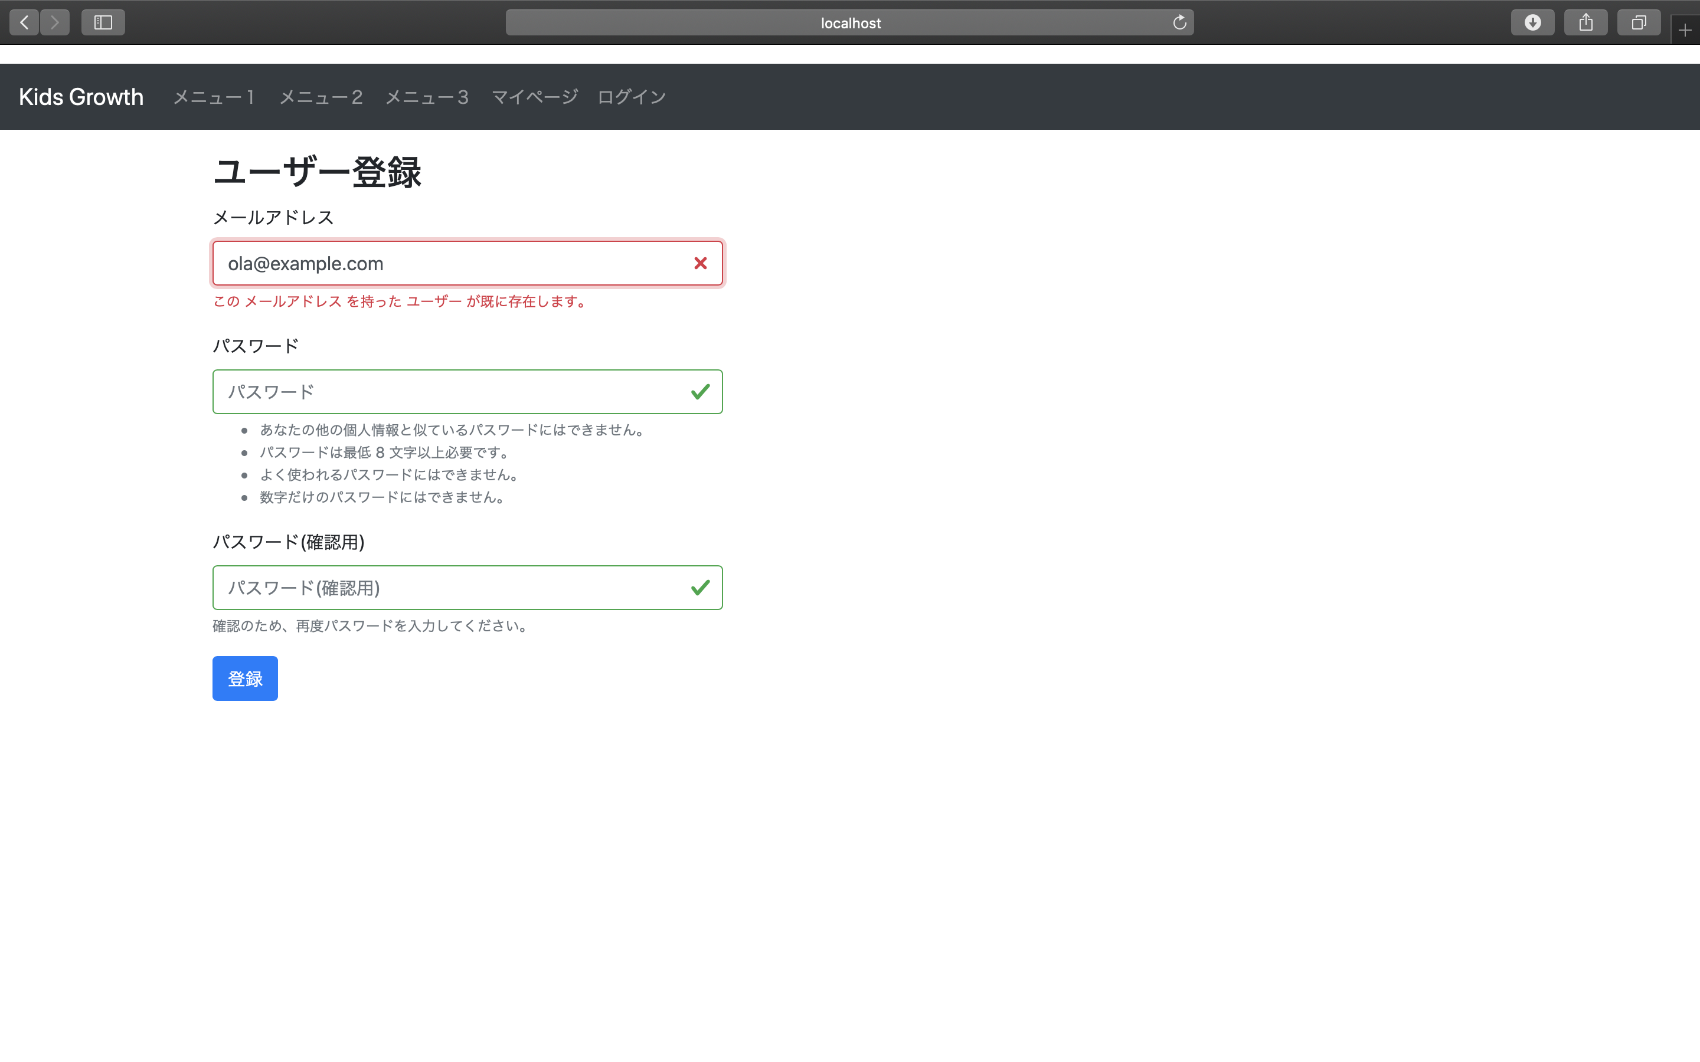Viewport: 1700px width, 1062px height.
Task: Open the ログイン page
Action: point(631,97)
